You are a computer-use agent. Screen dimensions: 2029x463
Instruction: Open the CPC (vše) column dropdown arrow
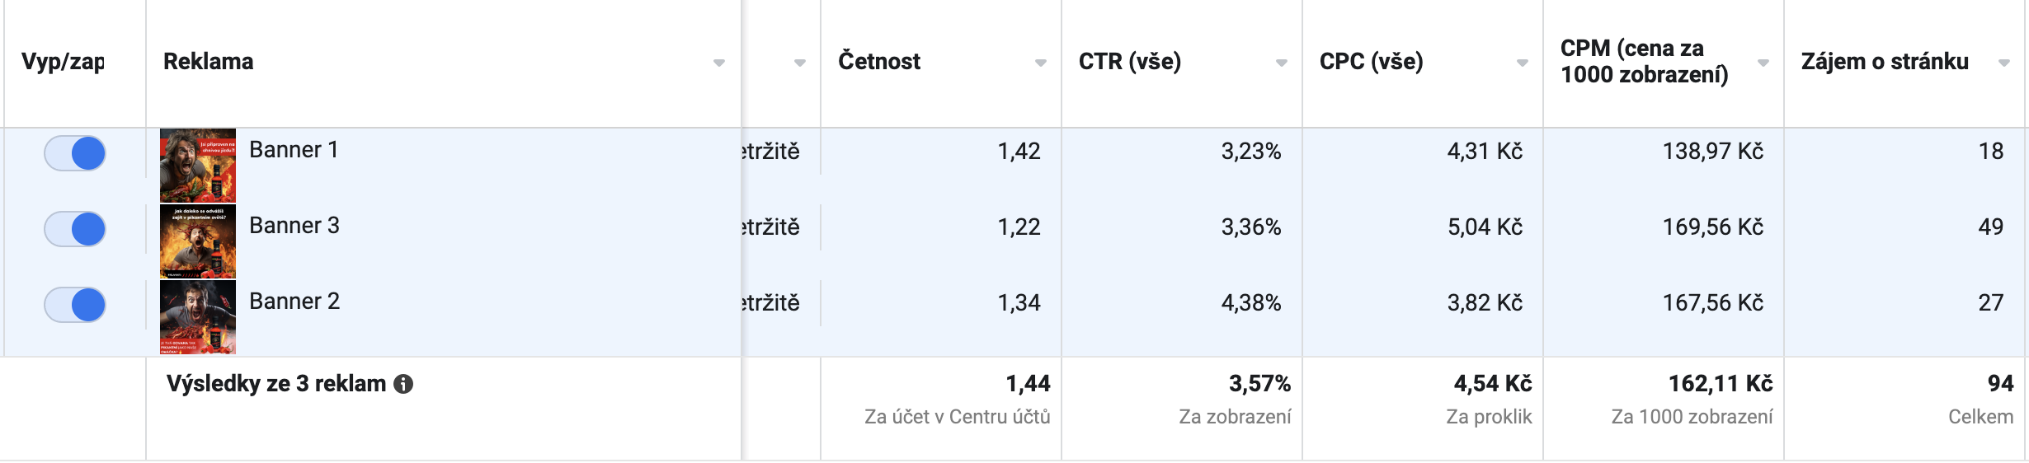tap(1523, 63)
